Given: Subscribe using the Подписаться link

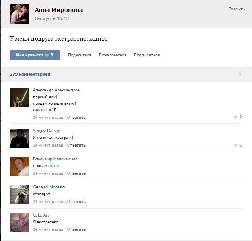Looking at the screenshot, I should (147, 55).
